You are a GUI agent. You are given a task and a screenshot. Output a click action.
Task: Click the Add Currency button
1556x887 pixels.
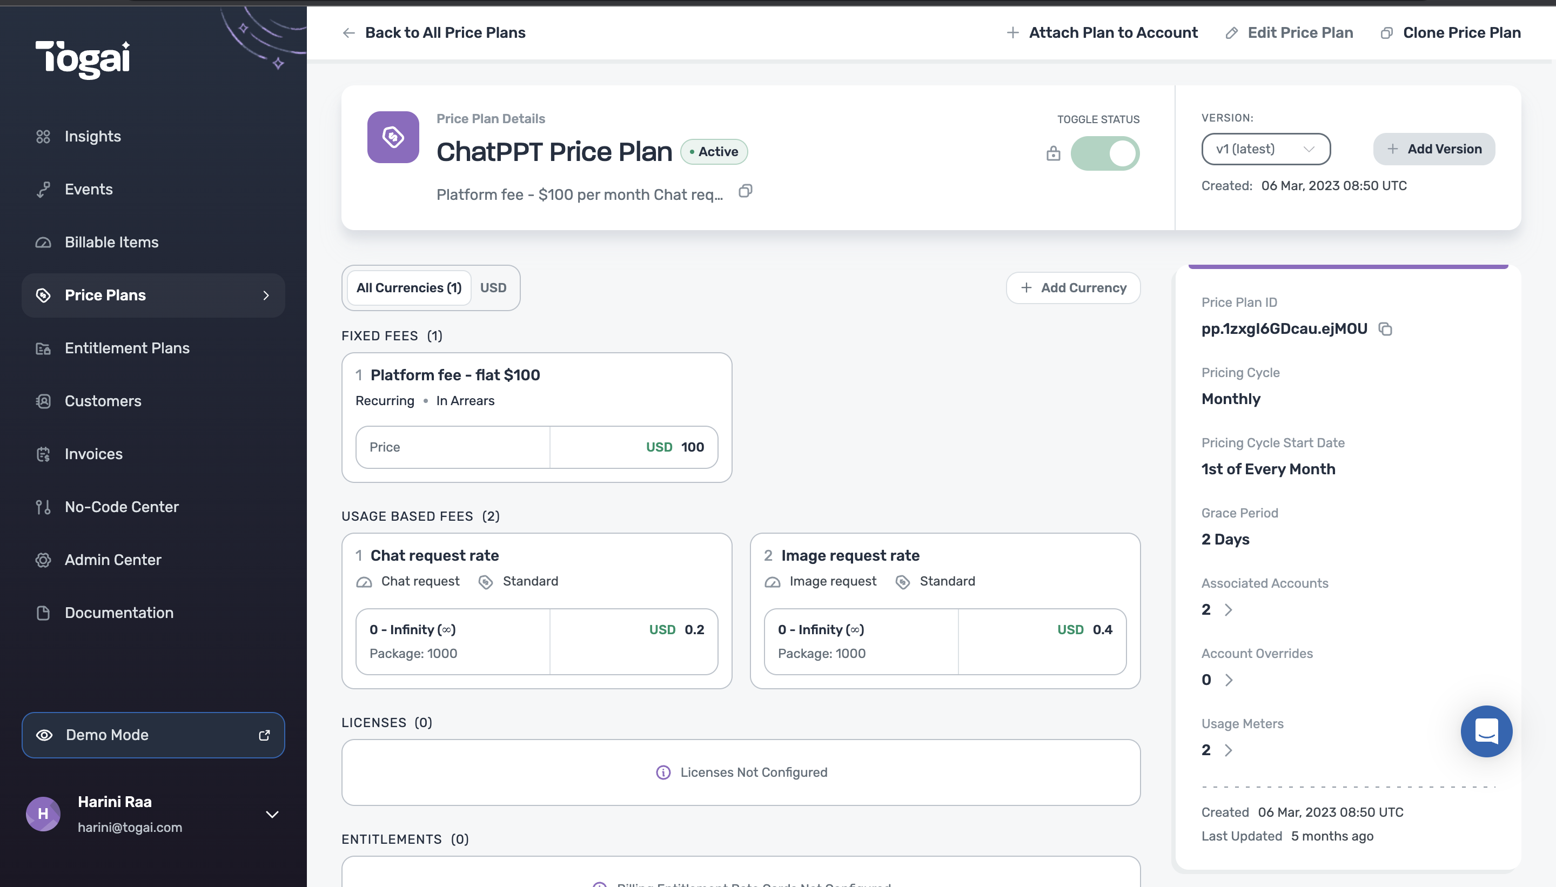pyautogui.click(x=1073, y=288)
